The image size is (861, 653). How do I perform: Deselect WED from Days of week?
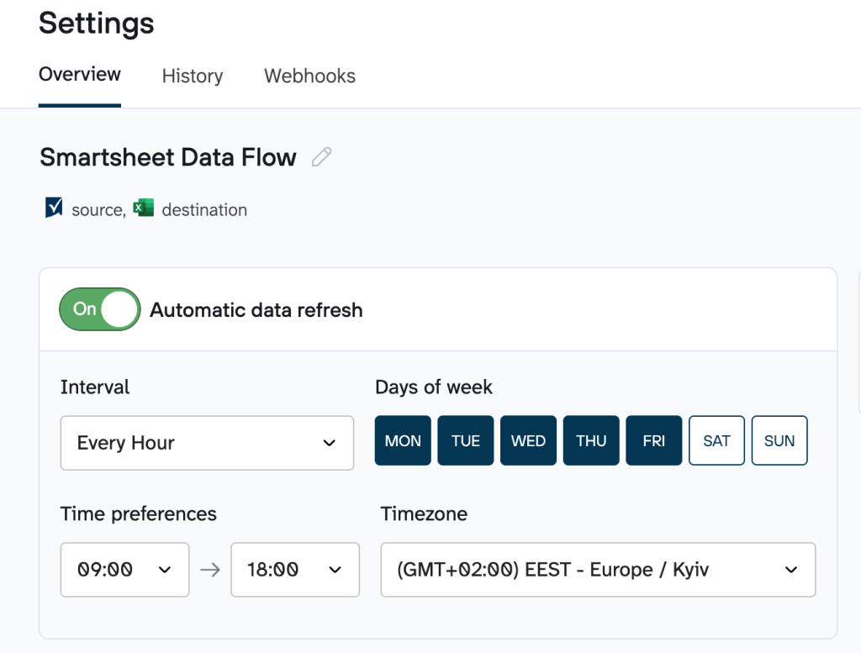coord(528,440)
